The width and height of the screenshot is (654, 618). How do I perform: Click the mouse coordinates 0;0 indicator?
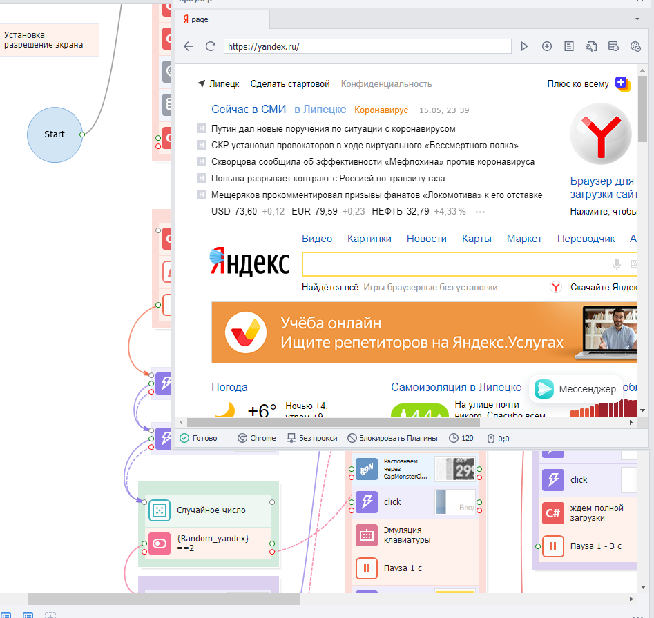click(499, 439)
